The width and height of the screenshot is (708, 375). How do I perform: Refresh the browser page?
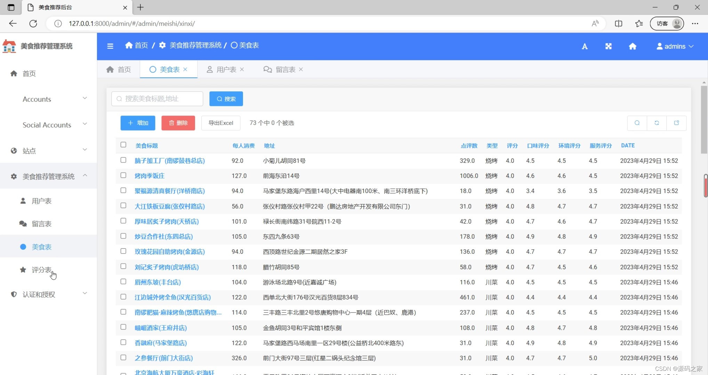click(x=33, y=24)
